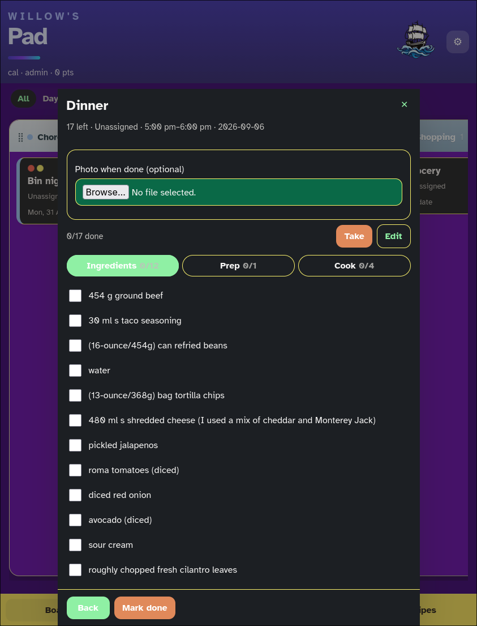Screen dimensions: 477x626
Task: Mark diced red onion as done
Action: point(75,495)
